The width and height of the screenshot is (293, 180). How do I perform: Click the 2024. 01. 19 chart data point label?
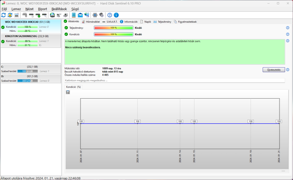click(x=251, y=121)
